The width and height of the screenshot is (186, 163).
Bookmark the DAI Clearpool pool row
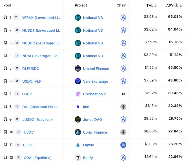pos(5,106)
